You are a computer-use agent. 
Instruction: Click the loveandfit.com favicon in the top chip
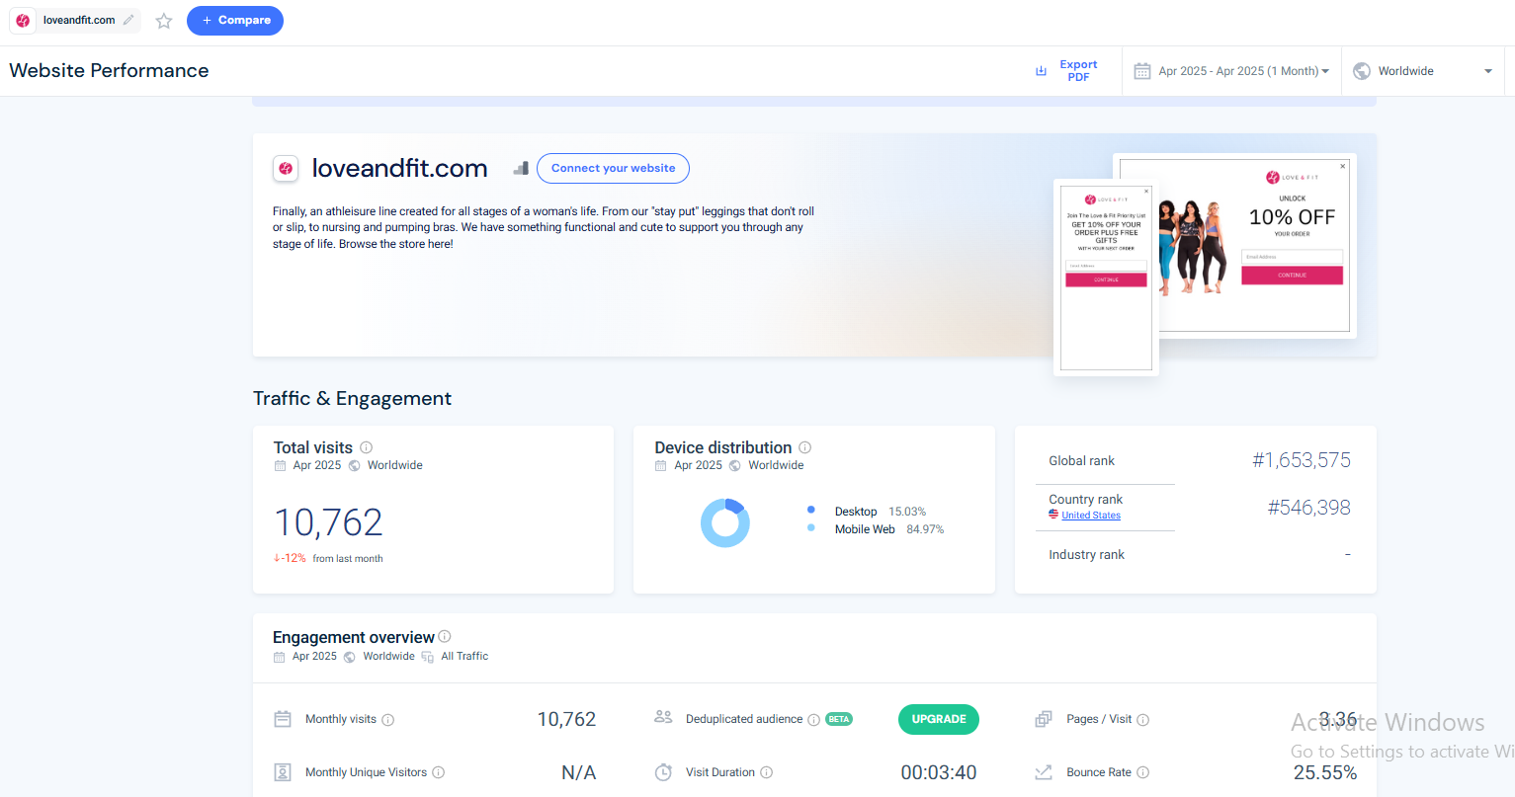pos(23,20)
